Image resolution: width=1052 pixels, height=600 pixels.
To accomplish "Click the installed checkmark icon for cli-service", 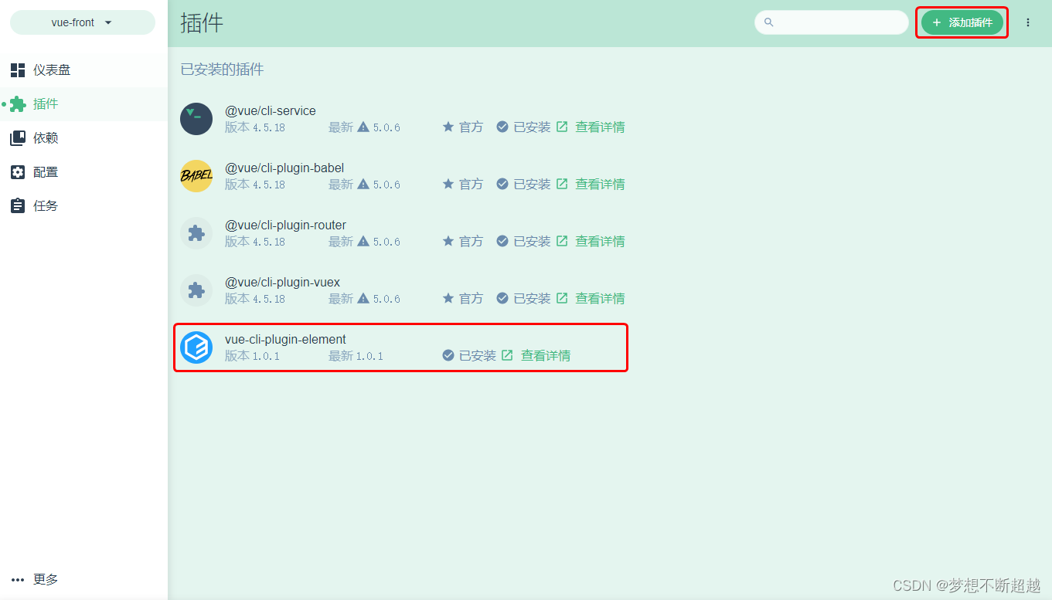I will [x=502, y=127].
